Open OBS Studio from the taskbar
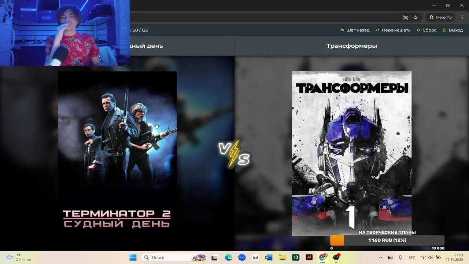 [x=336, y=257]
